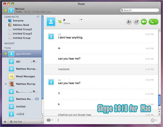Click the sidebar blue scrollbar thumb
Screen dimensions: 163x127
pyautogui.click(x=42, y=57)
